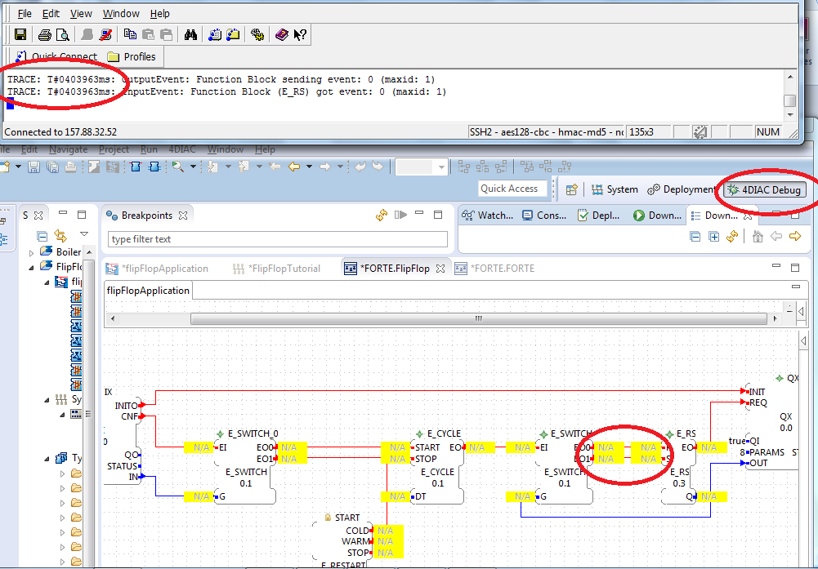Select Cons... console view tab
Viewport: 818px width, 569px height.
coord(544,216)
